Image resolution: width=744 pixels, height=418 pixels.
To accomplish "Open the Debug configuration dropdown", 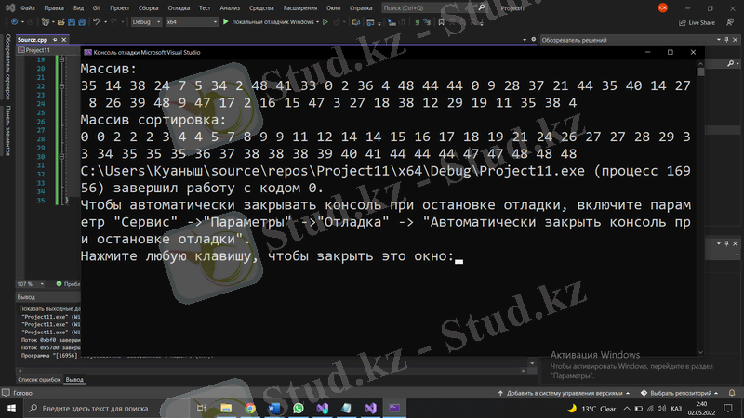I will 146,21.
